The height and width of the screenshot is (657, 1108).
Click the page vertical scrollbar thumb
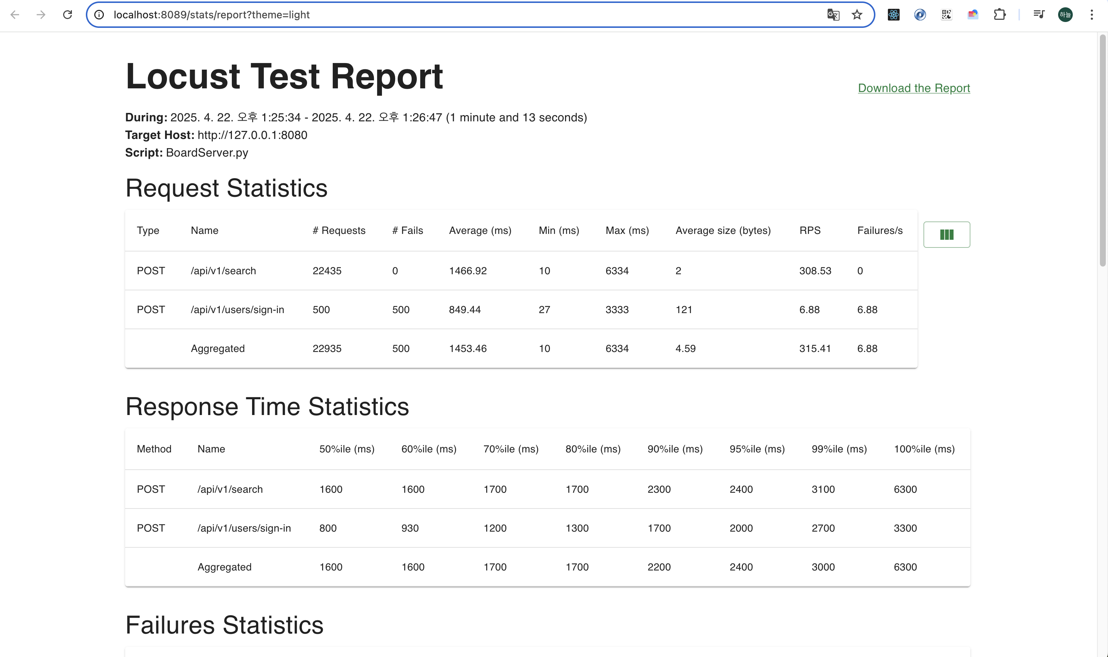(1103, 151)
